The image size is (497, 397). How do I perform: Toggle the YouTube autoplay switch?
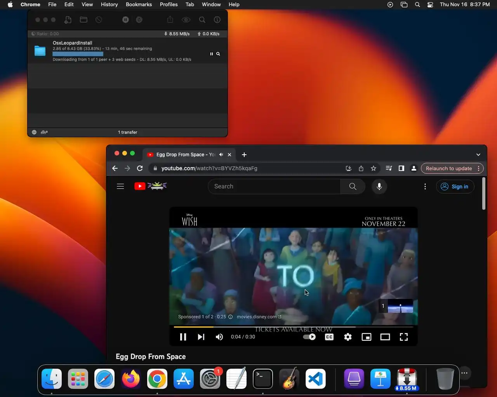tap(309, 337)
